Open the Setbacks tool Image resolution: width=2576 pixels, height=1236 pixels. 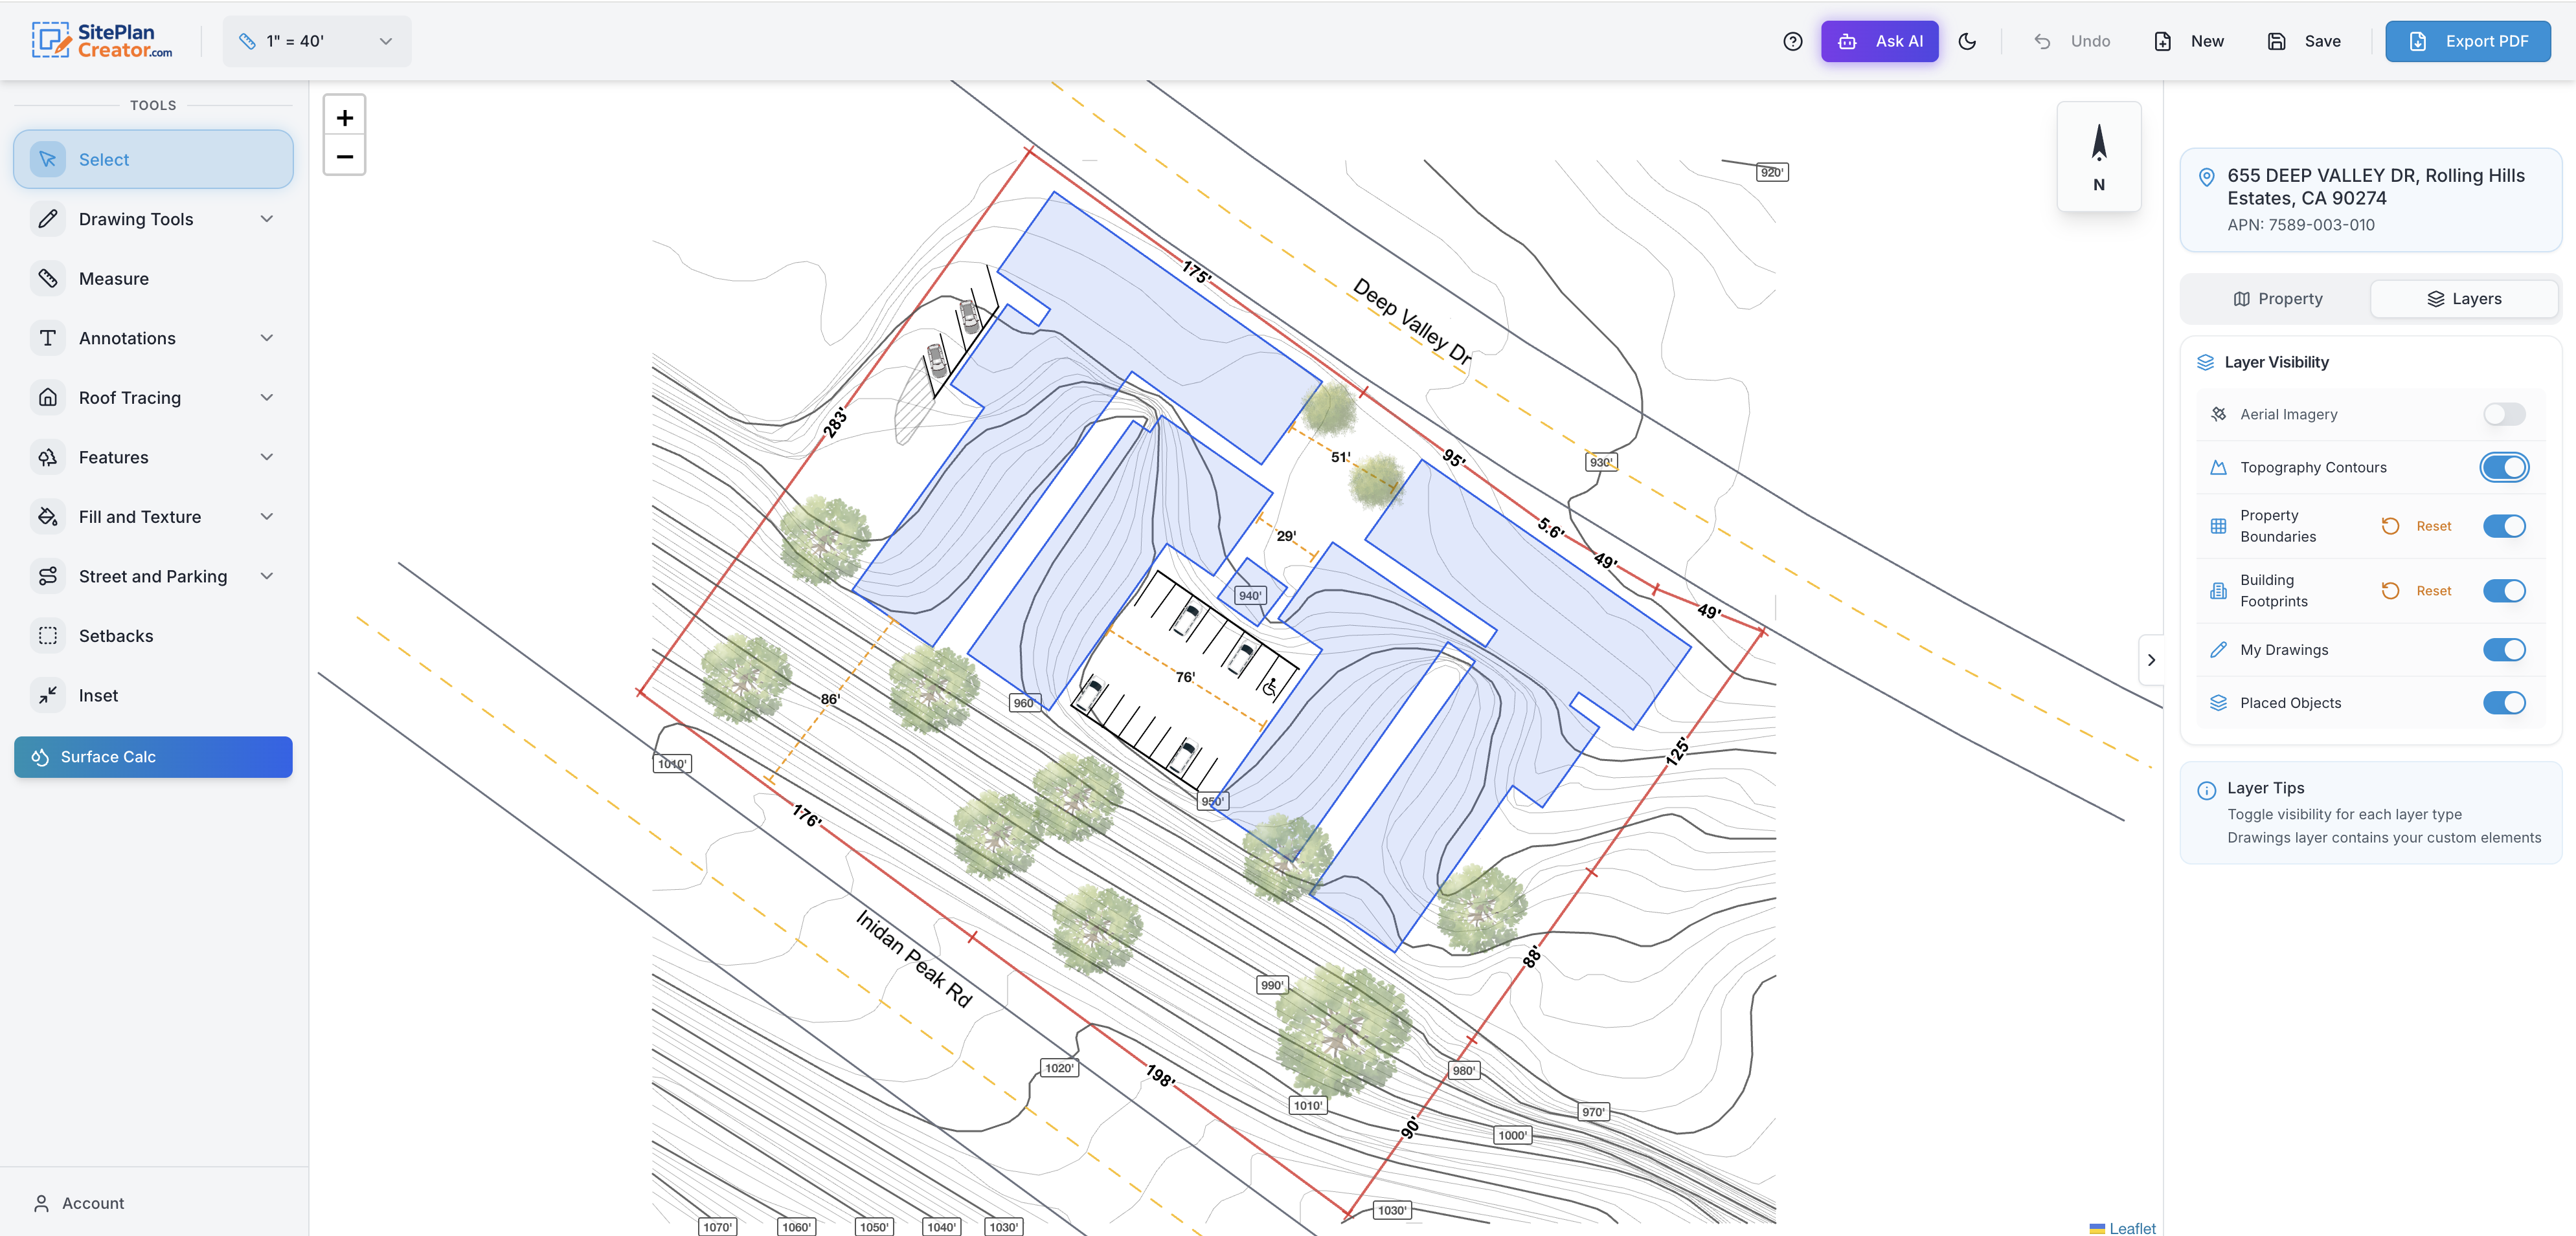116,635
